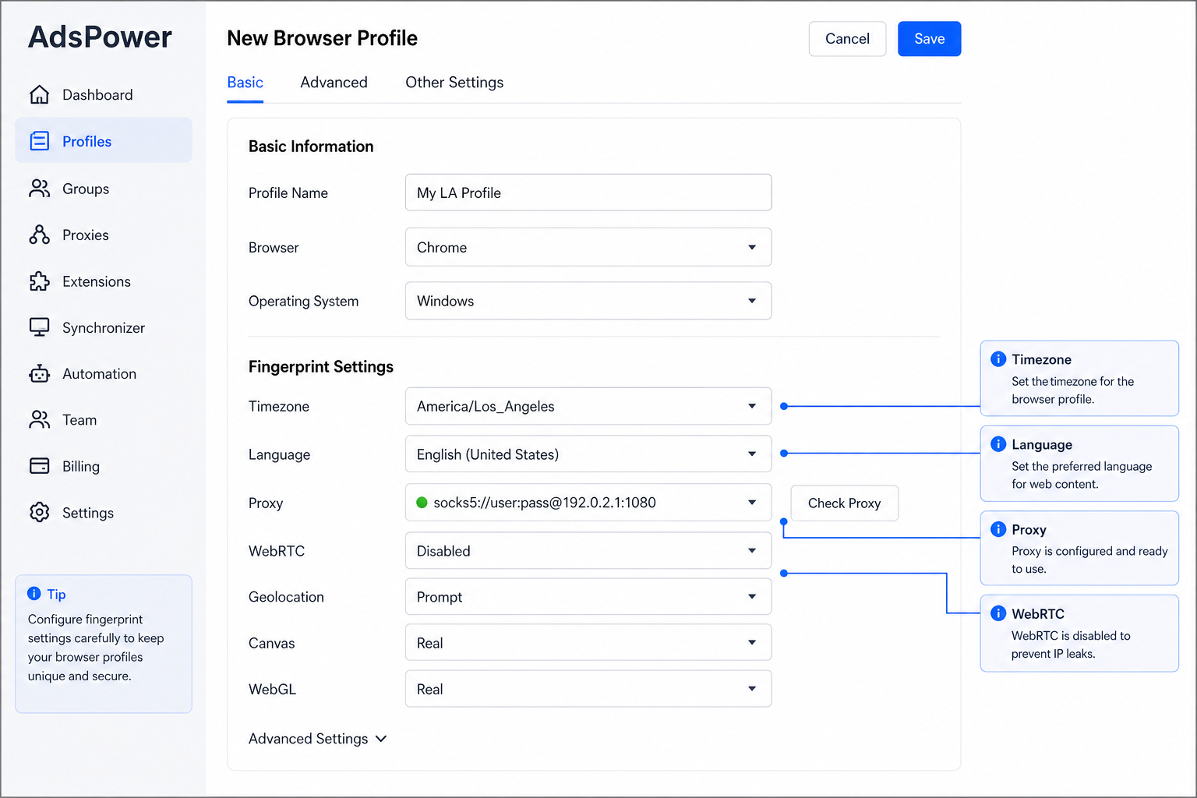Click the Profile Name input field
1197x798 pixels.
coord(588,192)
